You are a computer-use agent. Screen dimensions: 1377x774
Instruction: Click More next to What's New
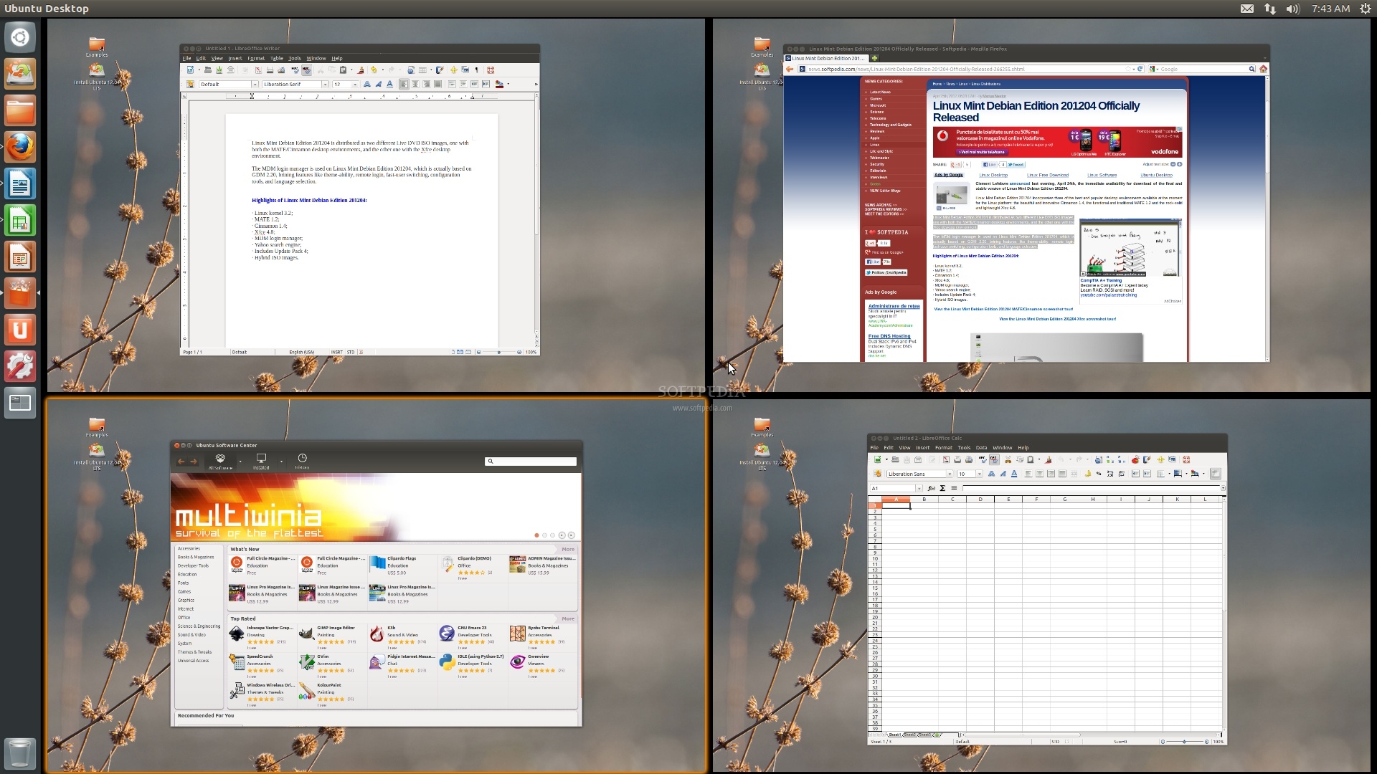[568, 550]
